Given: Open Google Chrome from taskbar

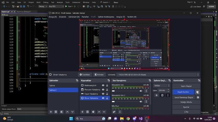Looking at the screenshot, I should pyautogui.click(x=128, y=119).
